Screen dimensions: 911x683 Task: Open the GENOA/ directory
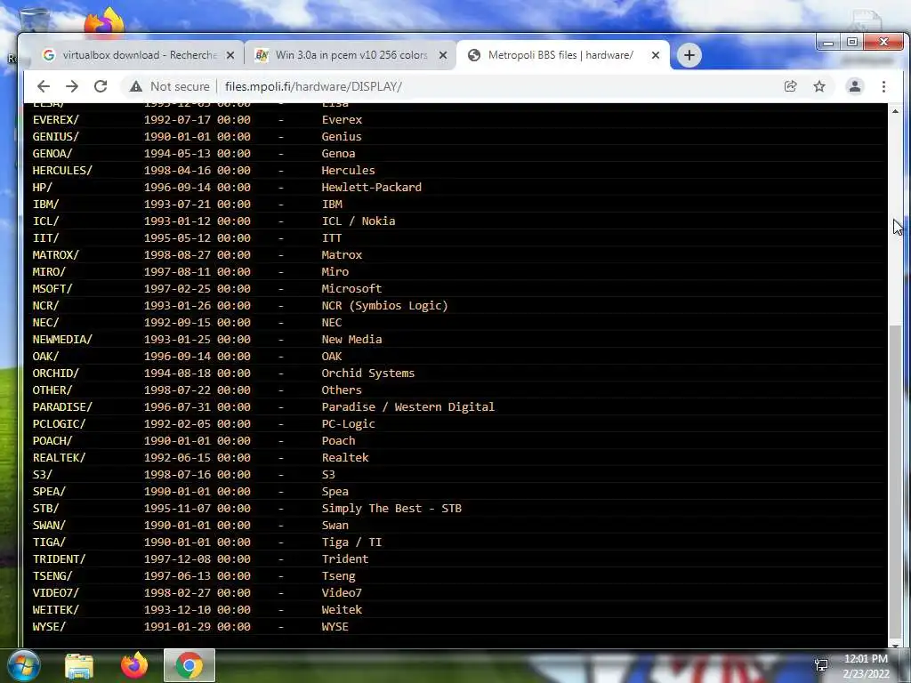52,153
